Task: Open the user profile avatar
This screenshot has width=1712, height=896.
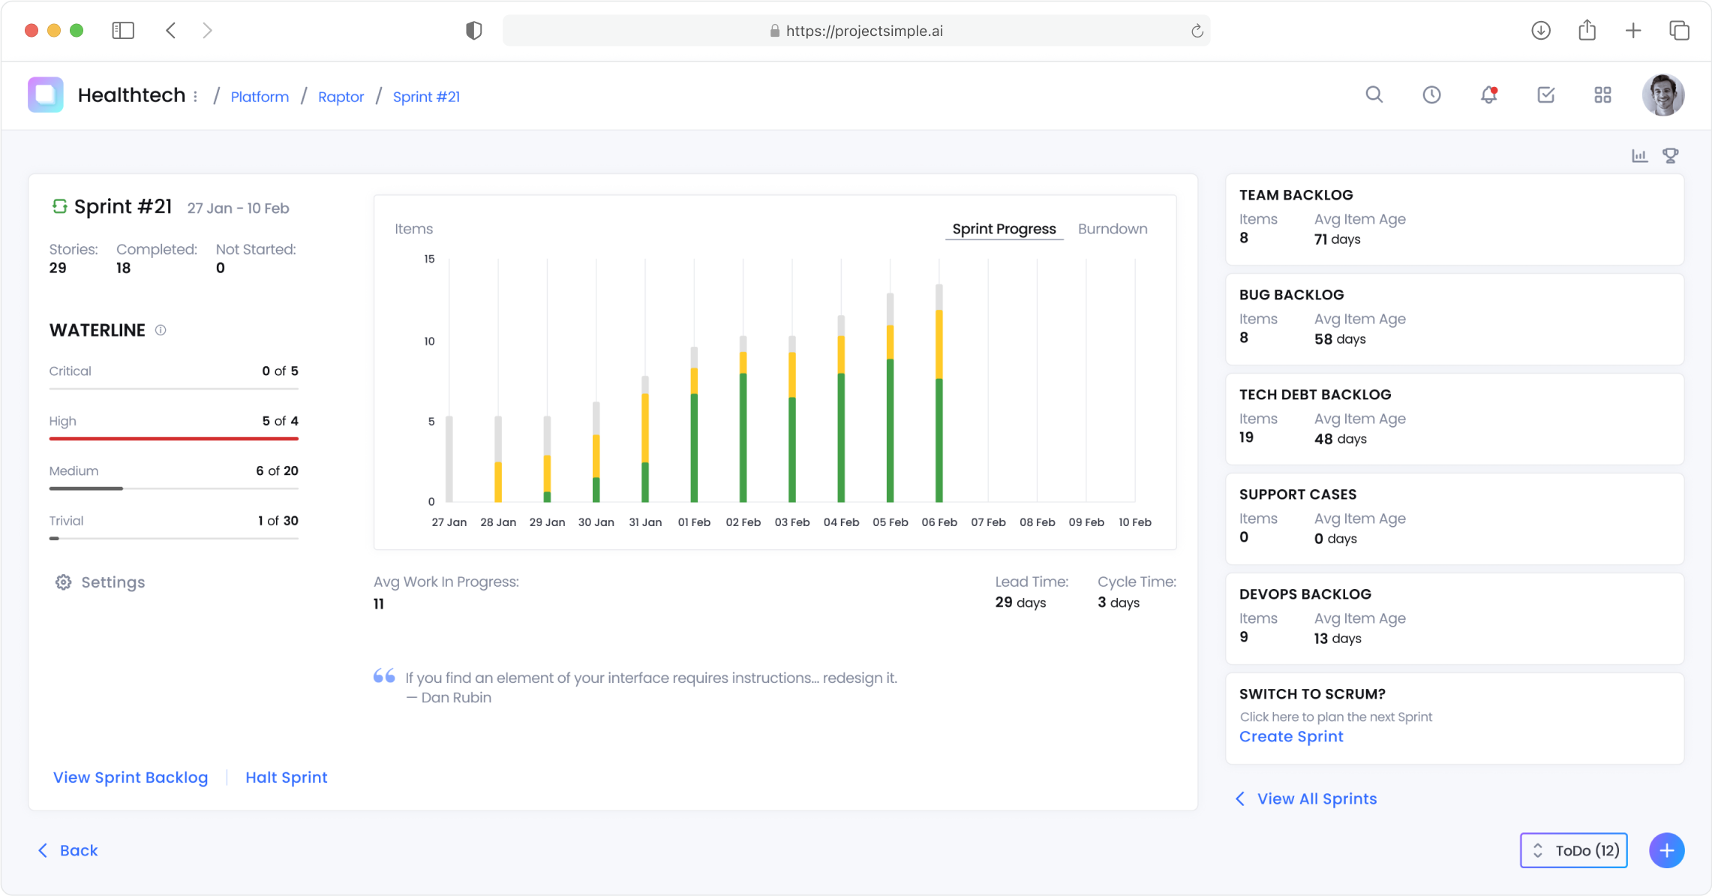Action: click(1662, 95)
